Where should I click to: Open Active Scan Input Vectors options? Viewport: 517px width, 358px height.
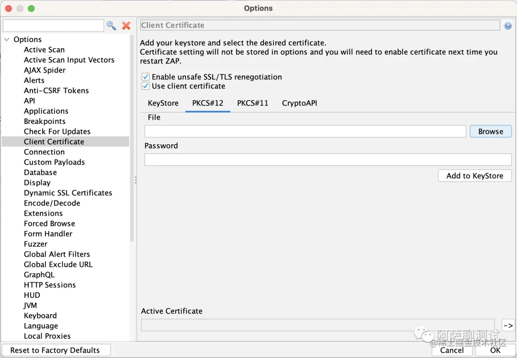click(69, 60)
